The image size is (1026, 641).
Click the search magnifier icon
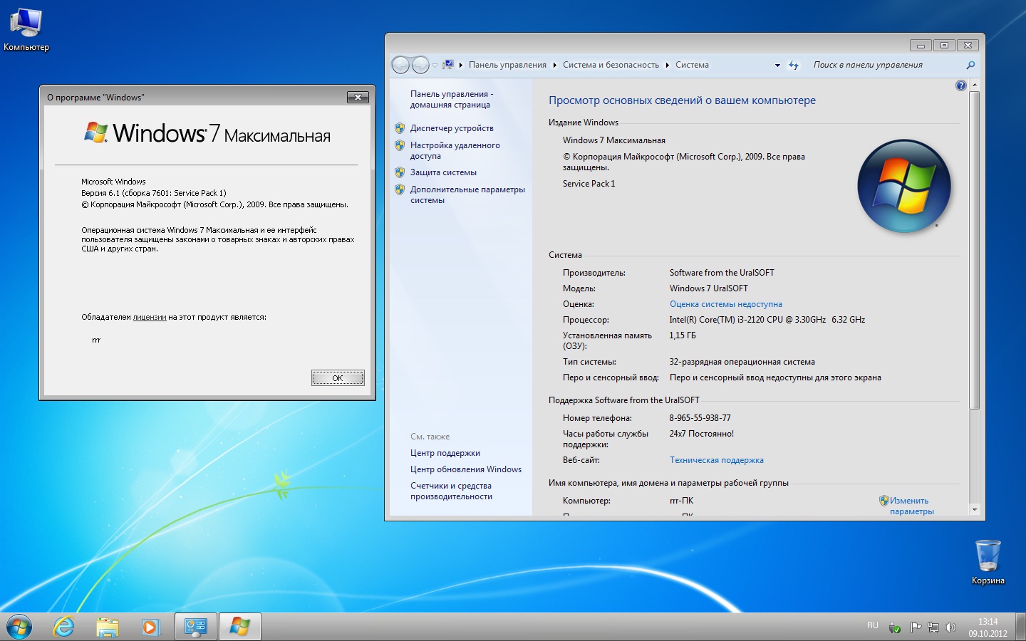pyautogui.click(x=970, y=65)
